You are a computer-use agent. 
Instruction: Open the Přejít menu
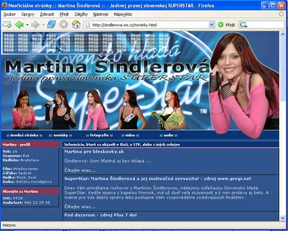coord(64,14)
